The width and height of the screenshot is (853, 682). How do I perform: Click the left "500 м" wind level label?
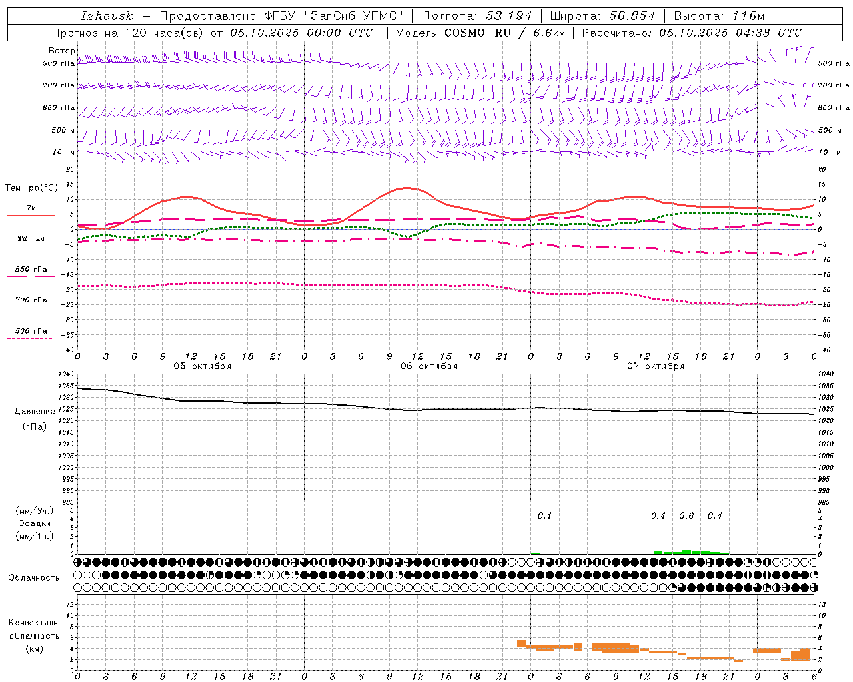pos(63,130)
